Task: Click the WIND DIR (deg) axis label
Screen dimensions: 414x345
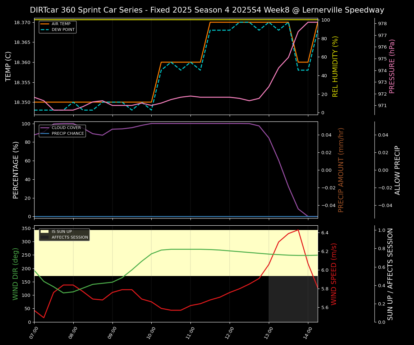Action: coord(16,273)
